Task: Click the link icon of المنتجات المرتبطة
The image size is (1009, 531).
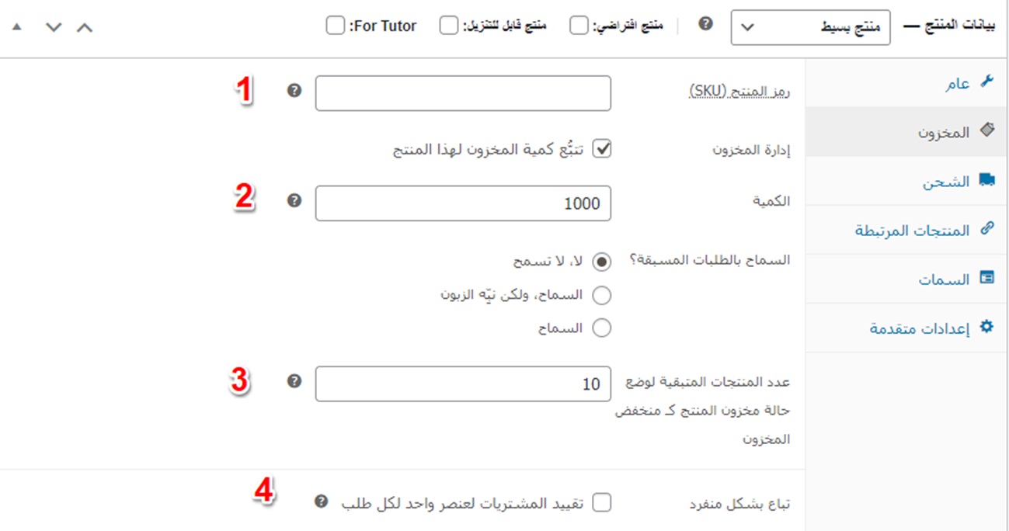Action: (x=986, y=229)
